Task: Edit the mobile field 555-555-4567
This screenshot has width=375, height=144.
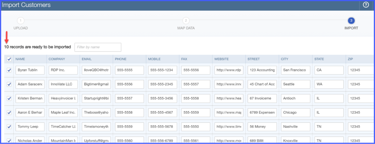Action: click(x=163, y=113)
